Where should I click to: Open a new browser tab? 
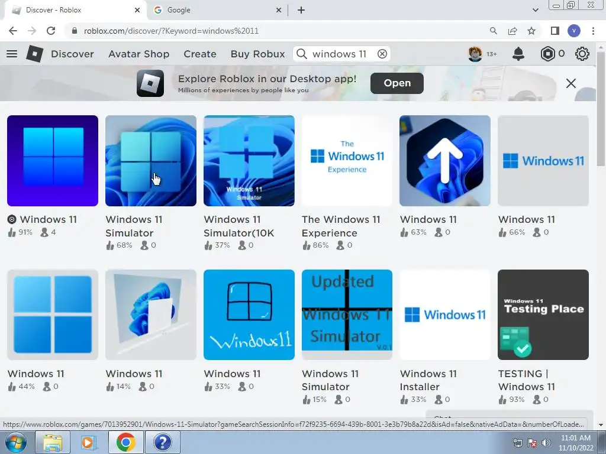pyautogui.click(x=301, y=11)
